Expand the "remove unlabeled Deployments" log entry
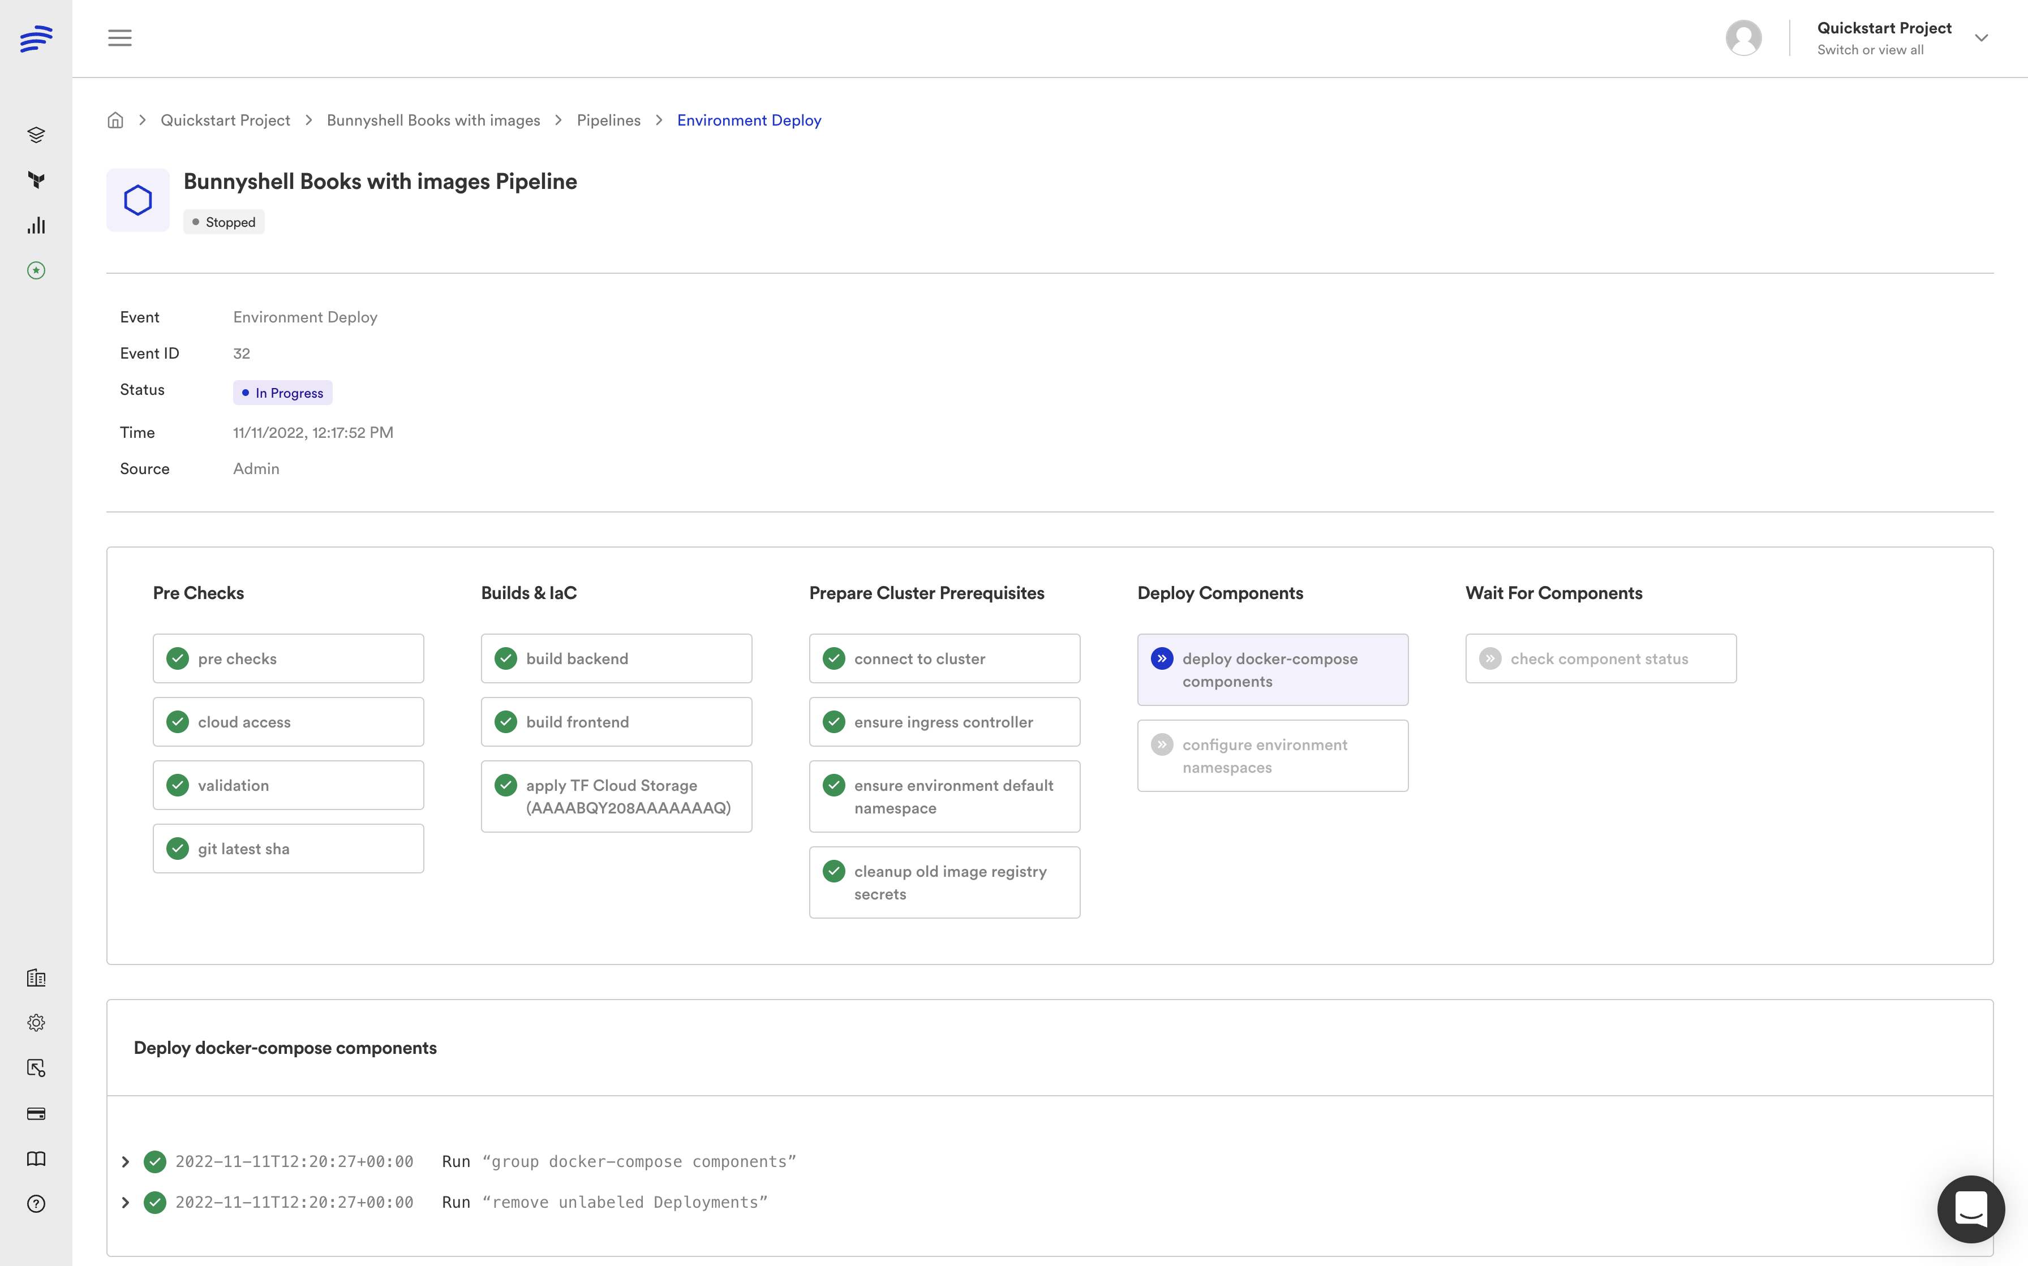 click(x=126, y=1203)
